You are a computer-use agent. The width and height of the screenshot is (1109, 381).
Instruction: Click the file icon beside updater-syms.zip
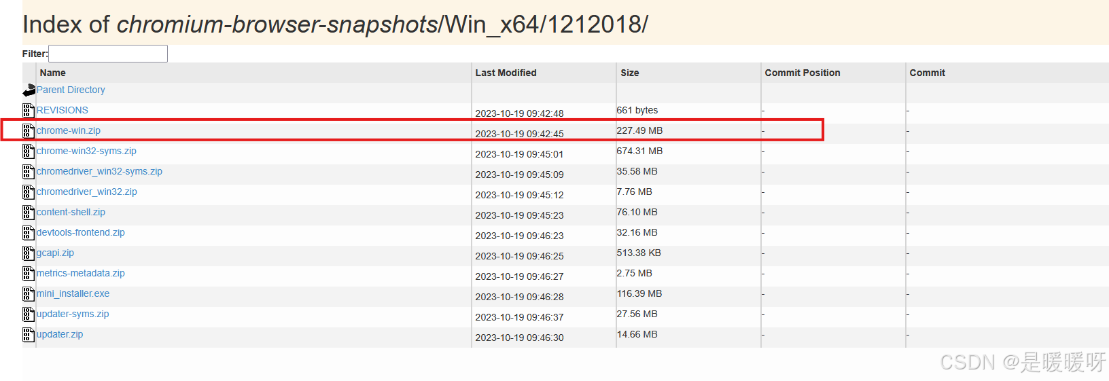pyautogui.click(x=29, y=314)
